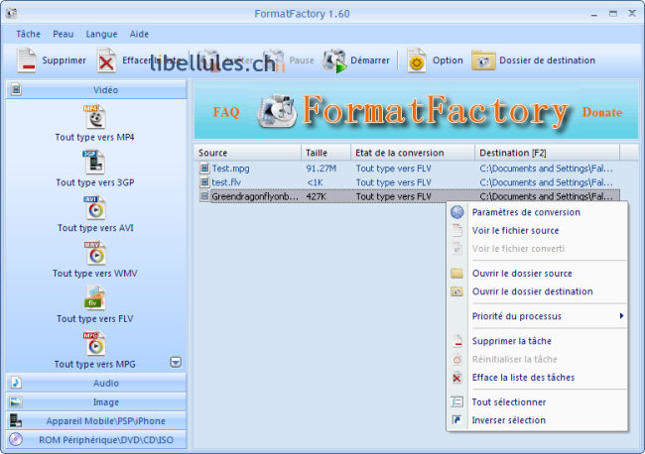Open the Peau menu
Image resolution: width=645 pixels, height=454 pixels.
63,34
